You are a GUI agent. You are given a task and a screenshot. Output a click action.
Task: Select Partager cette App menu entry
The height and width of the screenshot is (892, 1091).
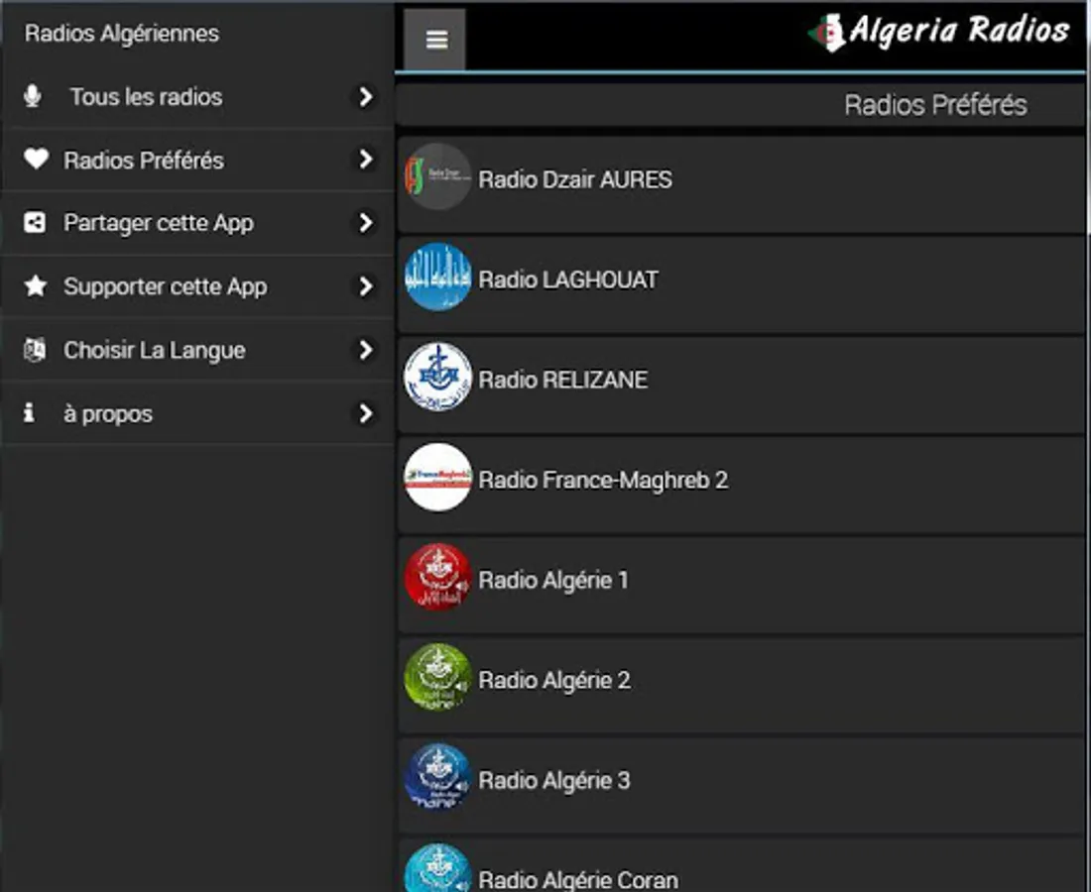(197, 223)
